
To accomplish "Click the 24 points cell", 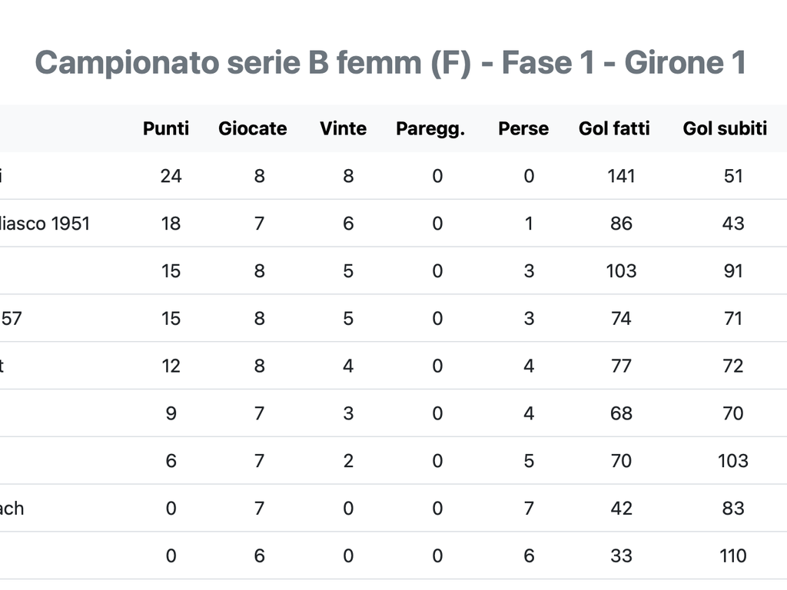I will [x=171, y=176].
